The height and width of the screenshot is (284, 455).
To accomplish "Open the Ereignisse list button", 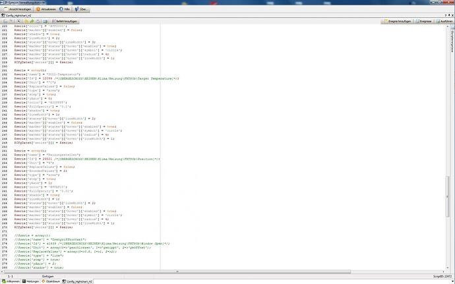I will click(424, 22).
